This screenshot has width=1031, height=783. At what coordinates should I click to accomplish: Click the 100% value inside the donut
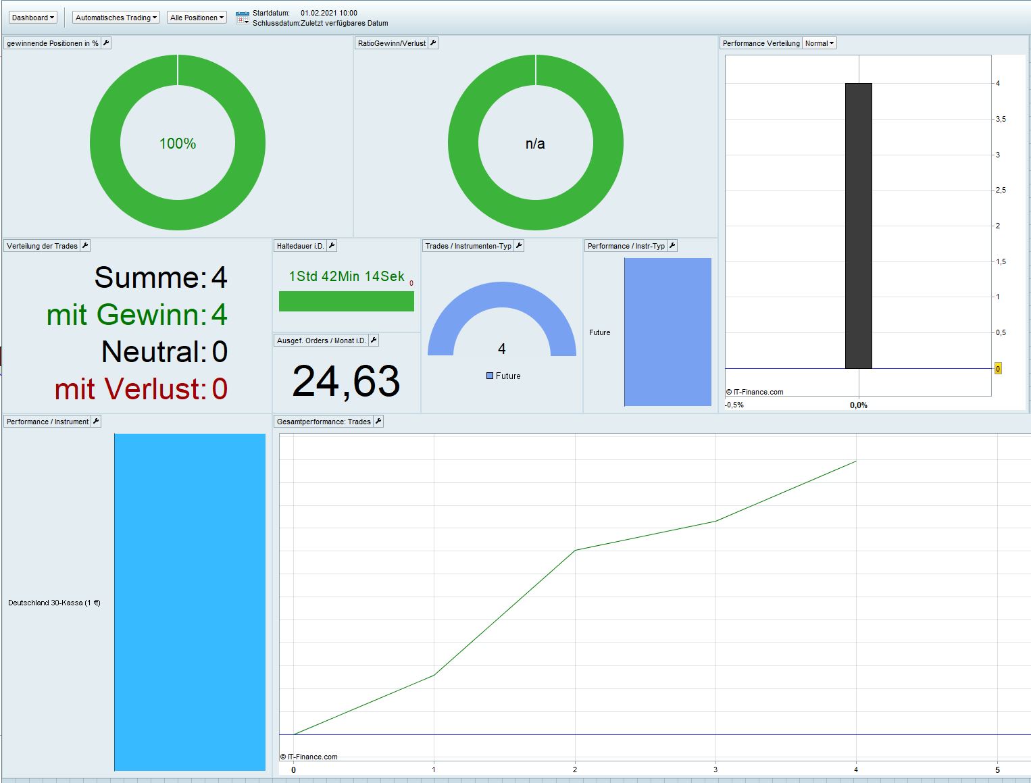[x=178, y=143]
